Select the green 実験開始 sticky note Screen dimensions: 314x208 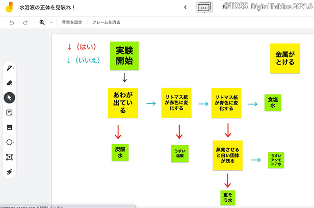point(124,56)
